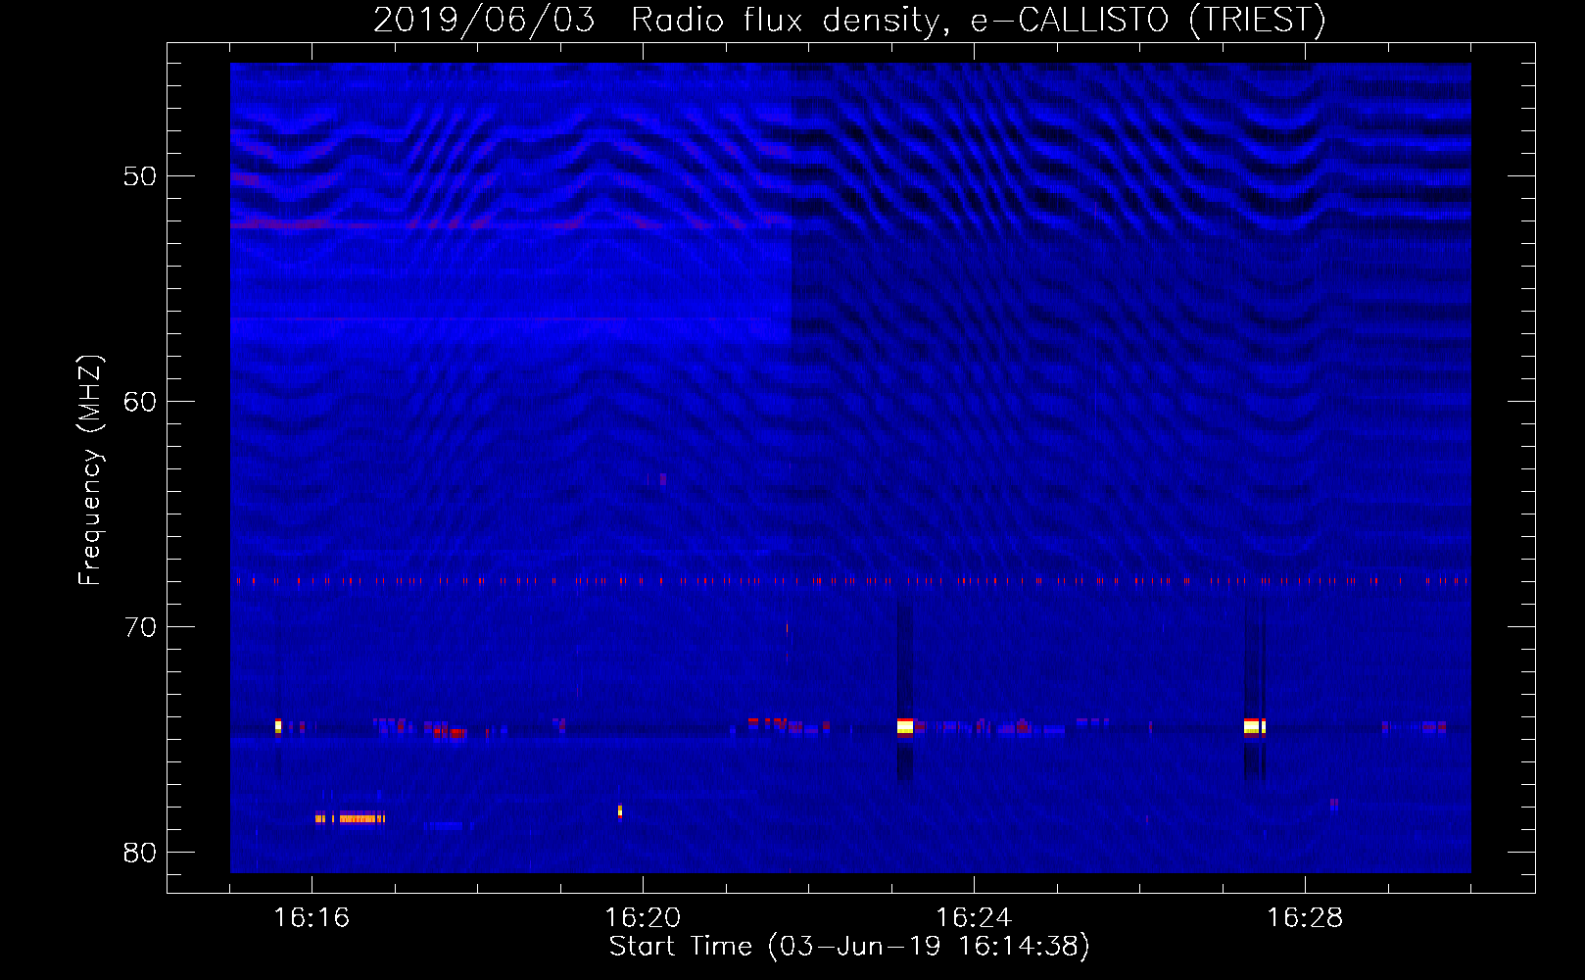Click the 70 frequency tick label
The width and height of the screenshot is (1585, 980).
(x=140, y=627)
